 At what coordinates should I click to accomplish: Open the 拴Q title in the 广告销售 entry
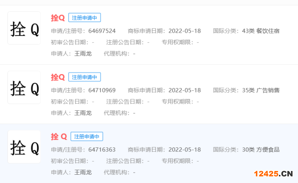58,77
